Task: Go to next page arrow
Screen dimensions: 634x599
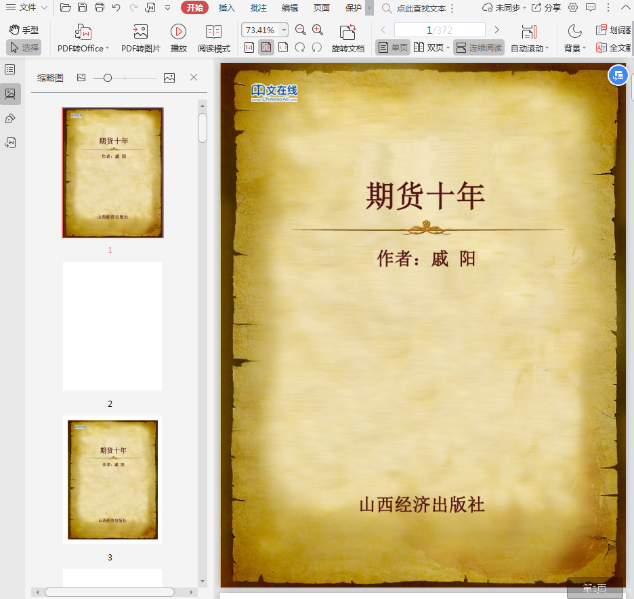Action: pyautogui.click(x=497, y=30)
